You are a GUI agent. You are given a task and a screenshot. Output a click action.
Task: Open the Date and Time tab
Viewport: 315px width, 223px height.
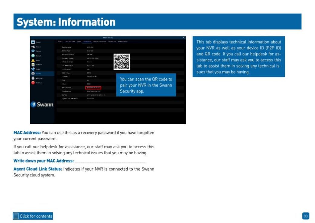tap(70, 41)
